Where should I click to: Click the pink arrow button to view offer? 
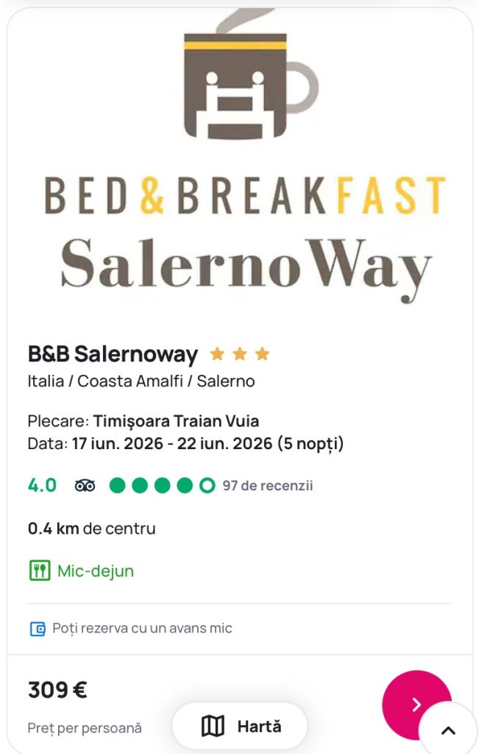(x=416, y=705)
